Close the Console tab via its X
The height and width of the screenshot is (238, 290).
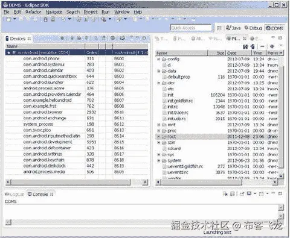coord(51,194)
